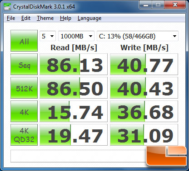Start the 4K QD32 benchmark test
Viewport: 189px width, 171px height.
24,135
